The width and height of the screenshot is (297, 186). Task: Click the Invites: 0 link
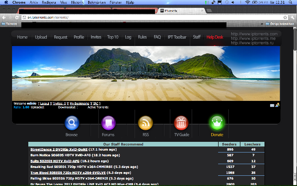tap(59, 103)
